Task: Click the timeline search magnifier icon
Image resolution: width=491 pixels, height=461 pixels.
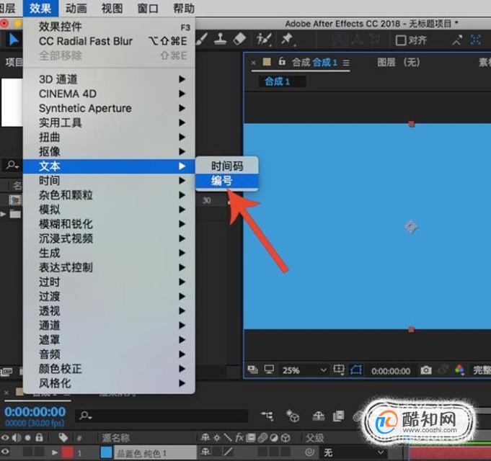Action: click(x=86, y=416)
